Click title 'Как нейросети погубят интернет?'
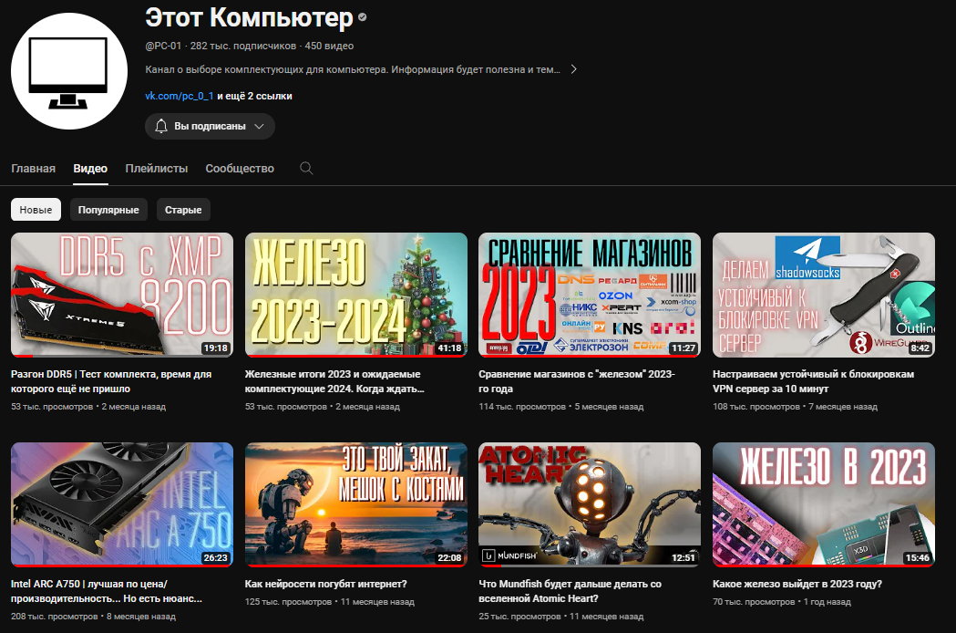This screenshot has height=633, width=956. (x=325, y=584)
